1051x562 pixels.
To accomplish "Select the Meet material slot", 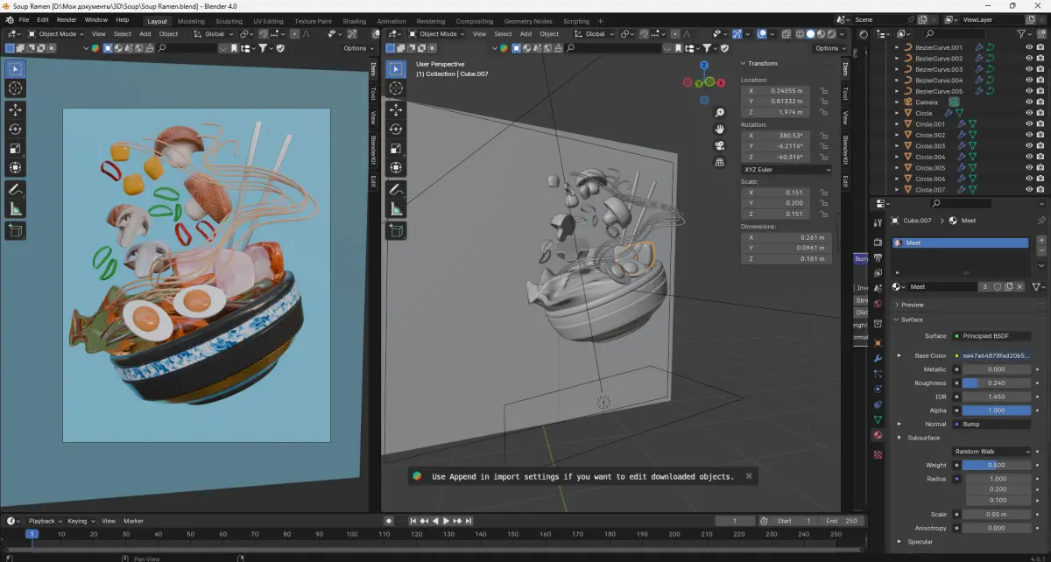I will pos(961,243).
